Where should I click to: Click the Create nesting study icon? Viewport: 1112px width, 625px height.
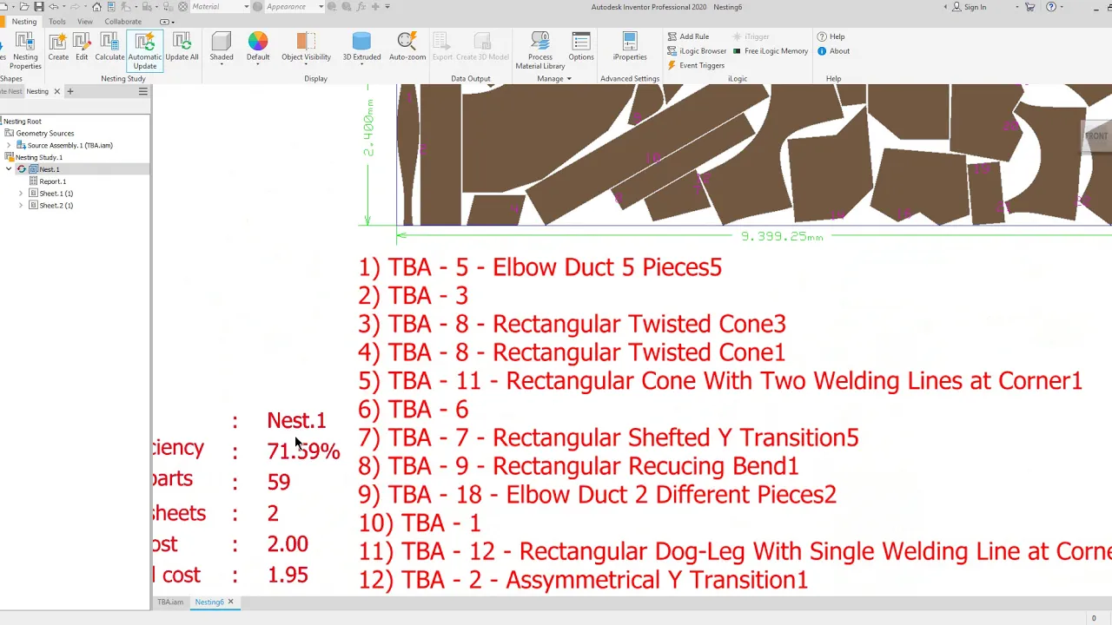58,47
